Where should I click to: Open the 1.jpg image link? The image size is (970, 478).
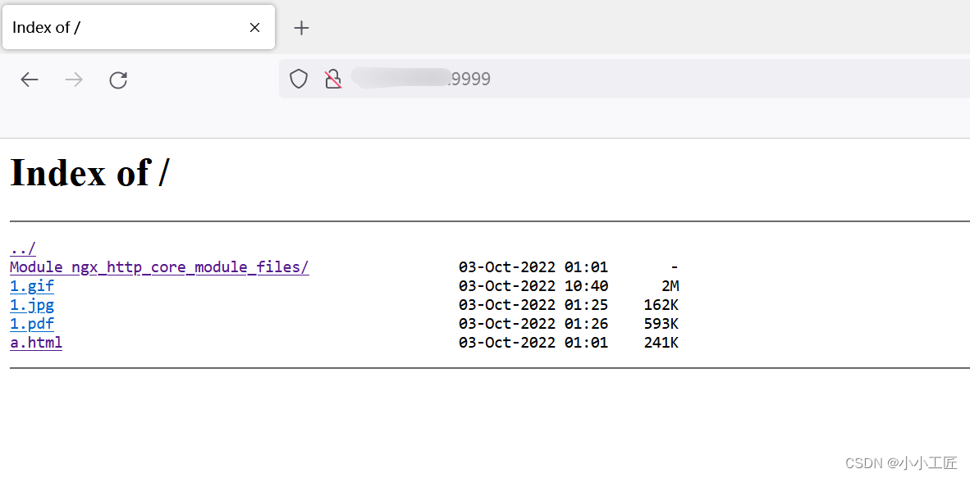pyautogui.click(x=31, y=304)
